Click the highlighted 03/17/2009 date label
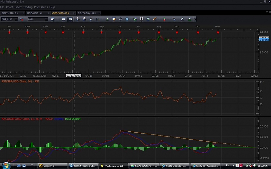The image size is (271, 169). (x=73, y=76)
